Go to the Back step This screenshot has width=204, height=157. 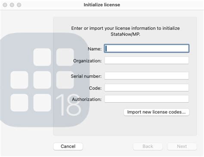click(x=148, y=146)
